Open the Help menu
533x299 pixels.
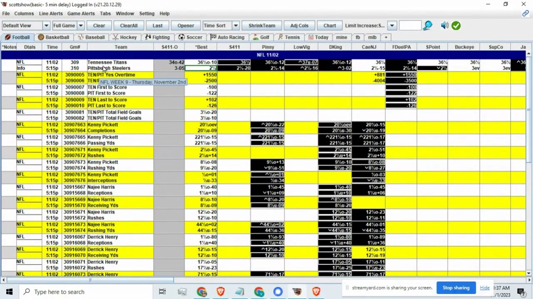164,14
